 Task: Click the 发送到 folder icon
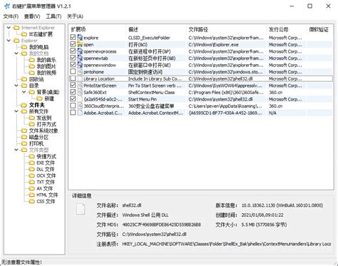(32, 118)
